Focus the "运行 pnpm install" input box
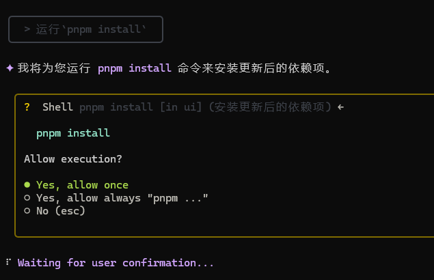 pos(85,29)
